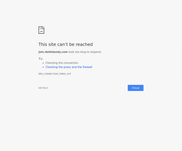Open the proxy and firewall help link
The height and width of the screenshot is (151, 182).
point(69,67)
